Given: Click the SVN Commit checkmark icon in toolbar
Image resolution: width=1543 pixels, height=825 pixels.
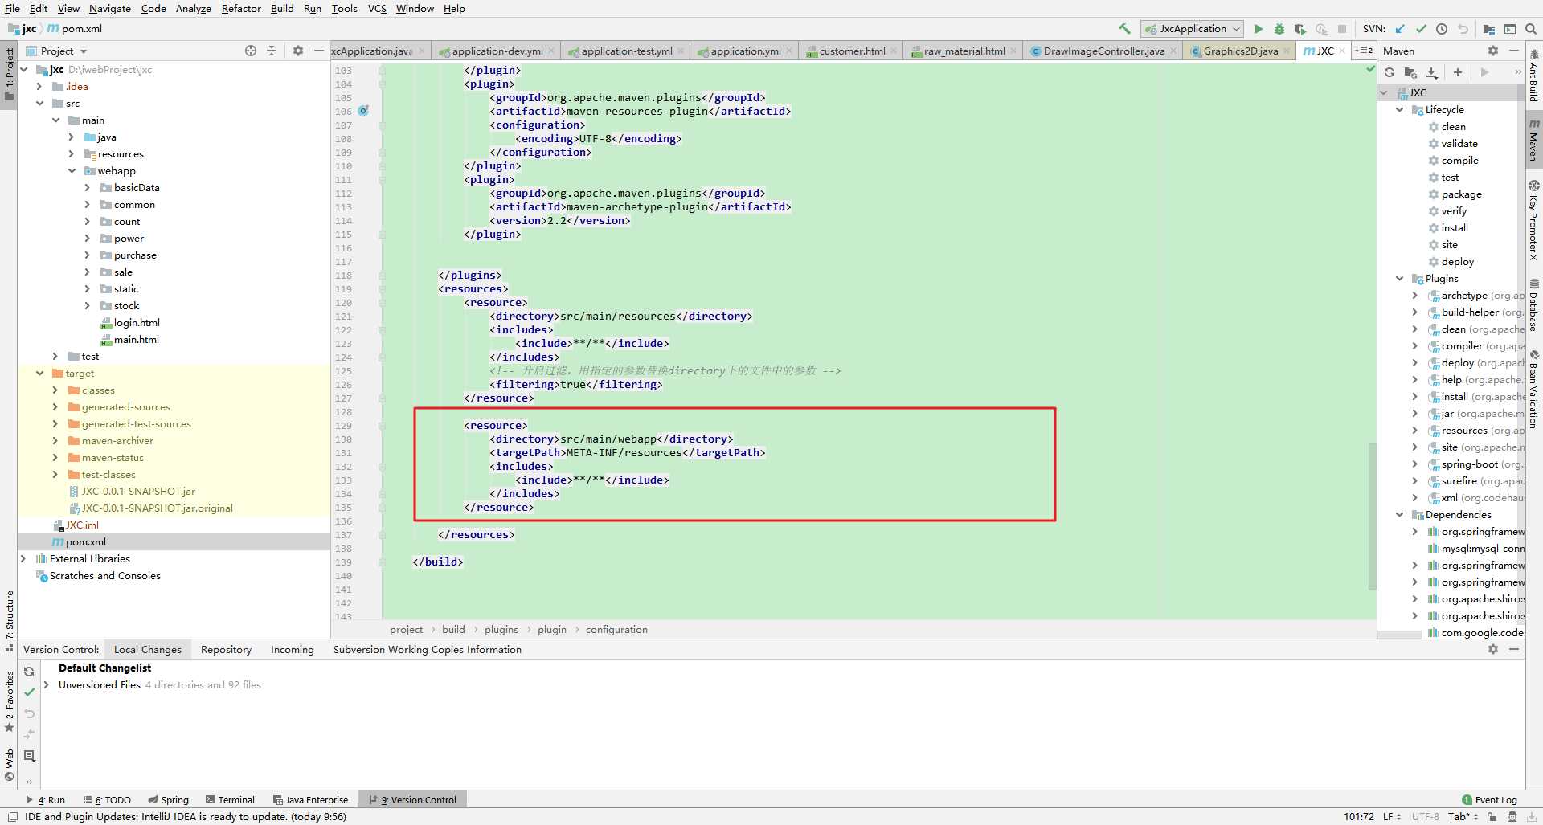Looking at the screenshot, I should [1421, 29].
